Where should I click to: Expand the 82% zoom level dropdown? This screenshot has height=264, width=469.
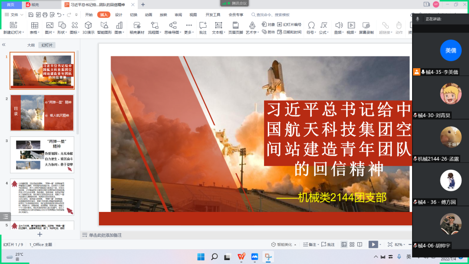[401, 244]
